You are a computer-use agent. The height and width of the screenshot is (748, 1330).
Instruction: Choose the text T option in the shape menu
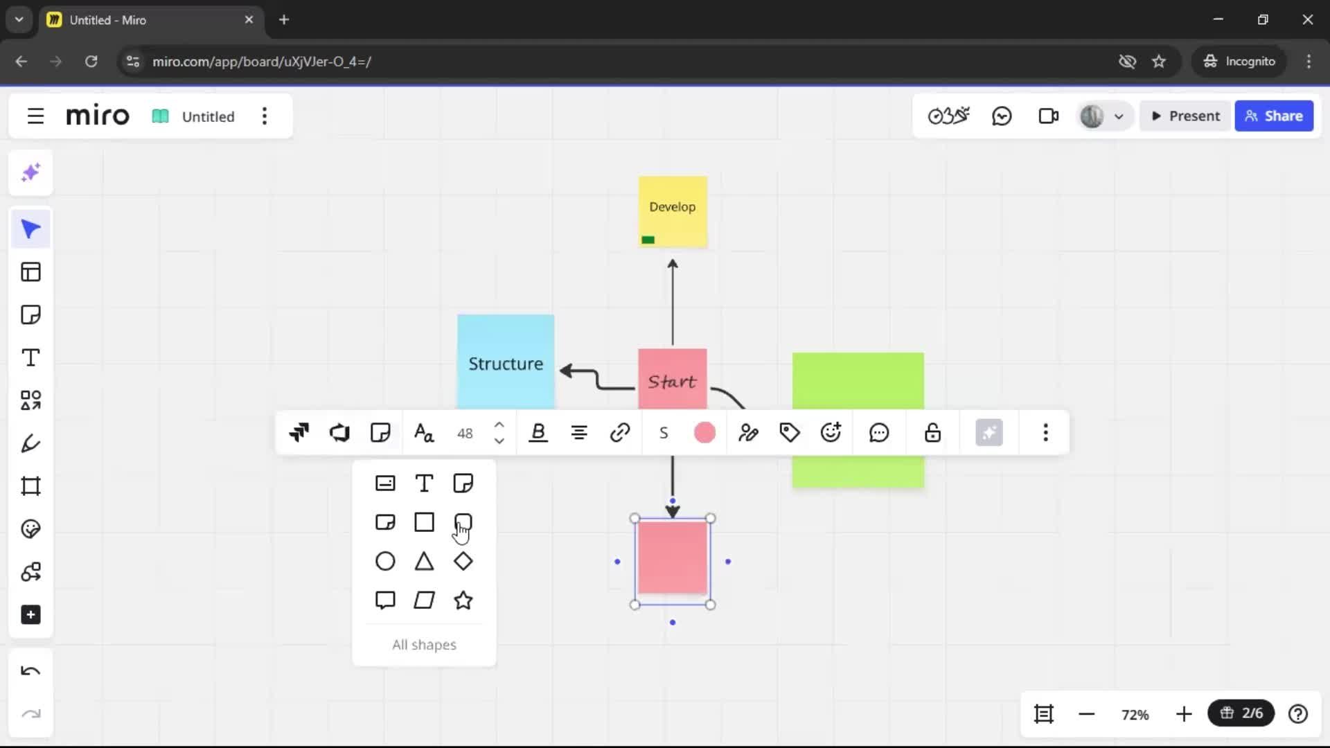click(424, 483)
